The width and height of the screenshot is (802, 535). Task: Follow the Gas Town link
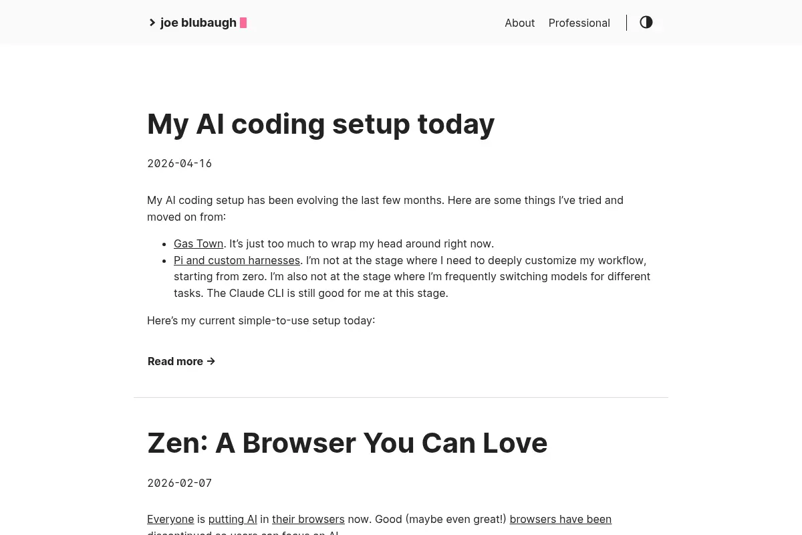198,243
